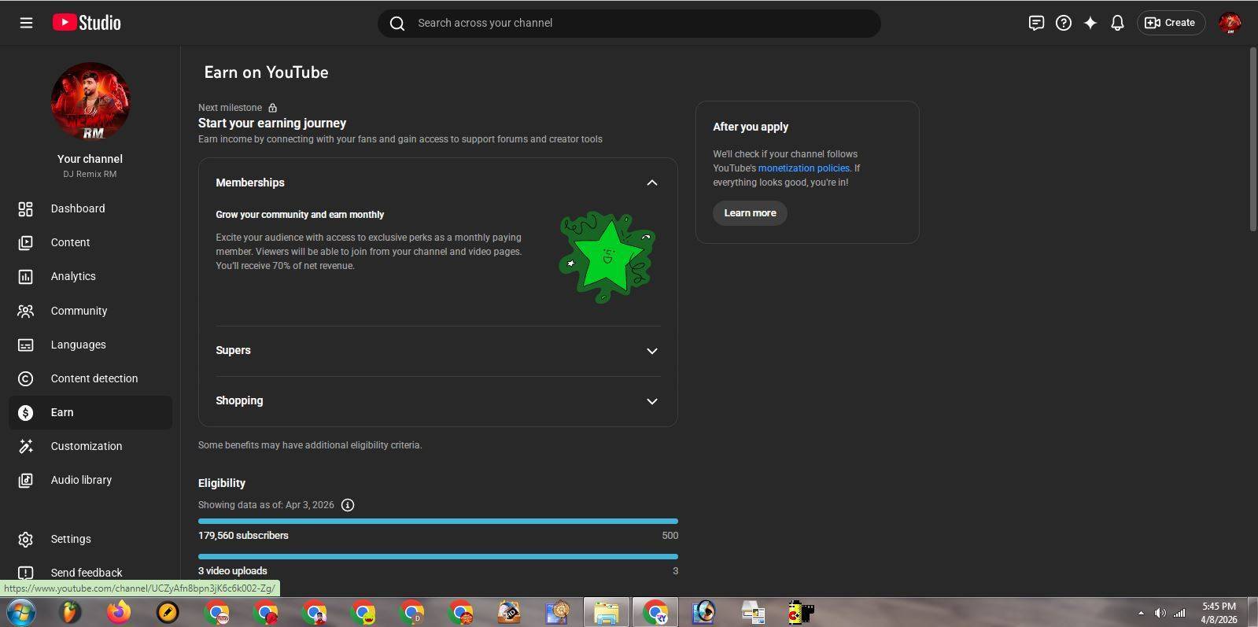Click the subscribers progress bar
Image resolution: width=1258 pixels, height=627 pixels.
(437, 521)
